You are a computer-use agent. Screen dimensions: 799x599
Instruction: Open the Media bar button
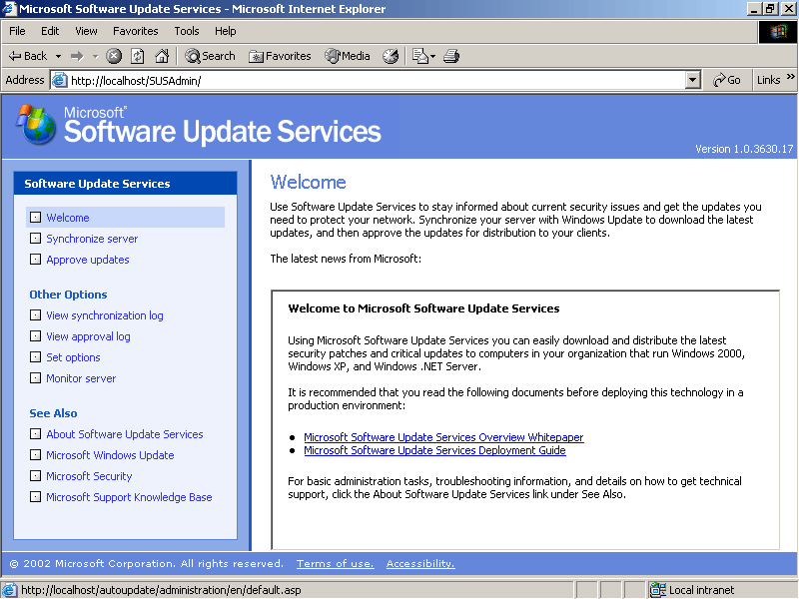click(x=347, y=56)
